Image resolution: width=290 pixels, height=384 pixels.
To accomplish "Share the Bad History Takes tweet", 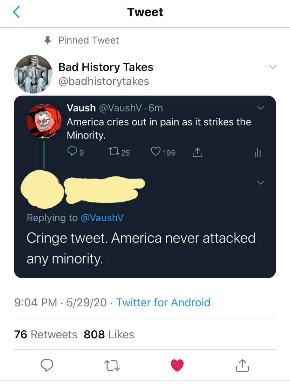I will pyautogui.click(x=242, y=365).
